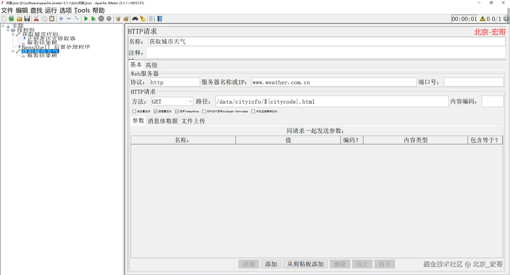Select 正则表达式提取器 in the tree
The height and width of the screenshot is (275, 510).
coord(51,38)
